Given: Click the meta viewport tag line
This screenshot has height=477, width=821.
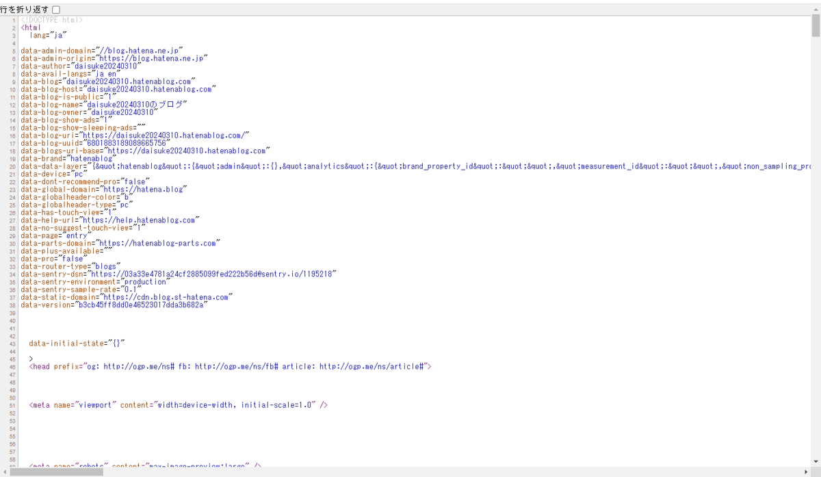Looking at the screenshot, I should pyautogui.click(x=179, y=404).
